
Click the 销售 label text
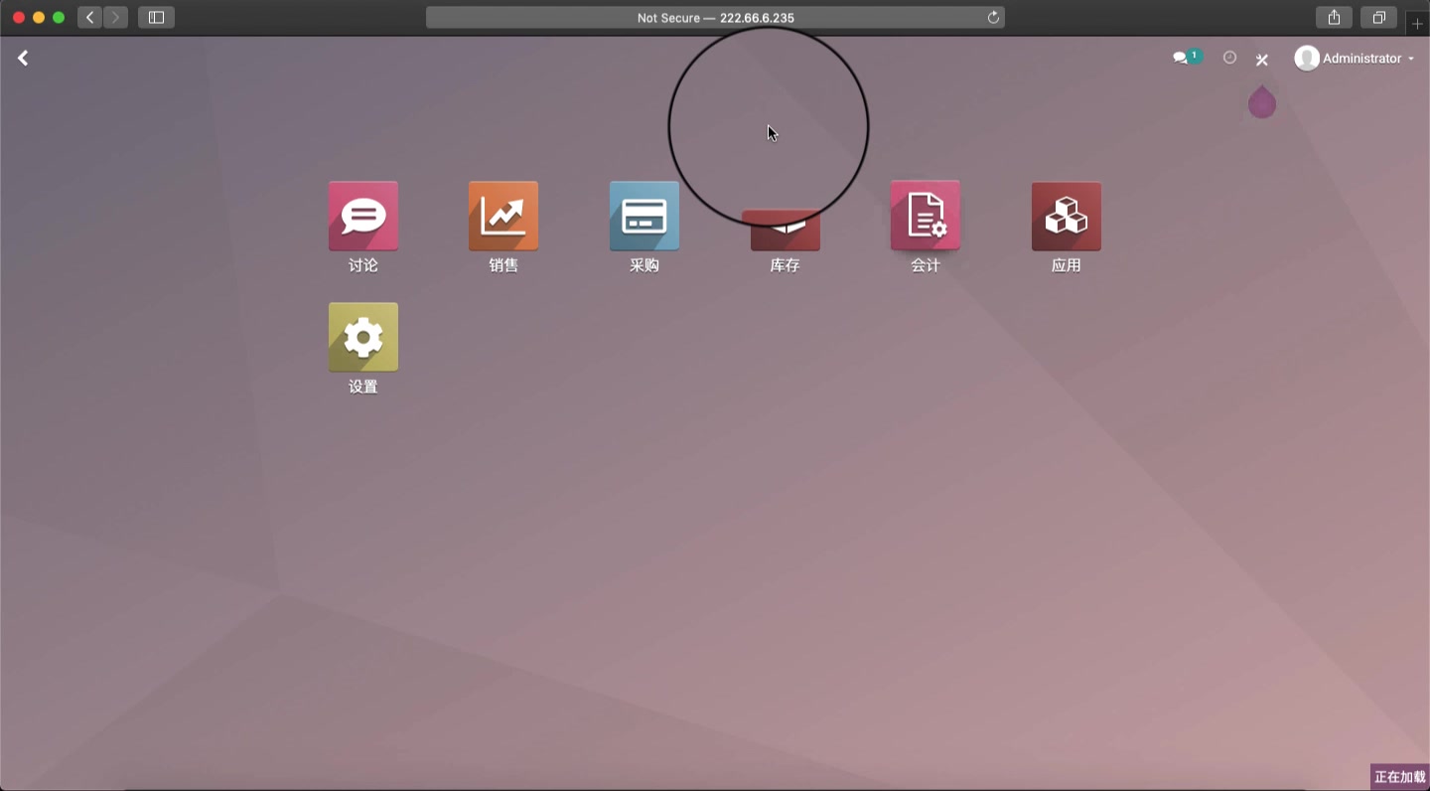(x=503, y=265)
